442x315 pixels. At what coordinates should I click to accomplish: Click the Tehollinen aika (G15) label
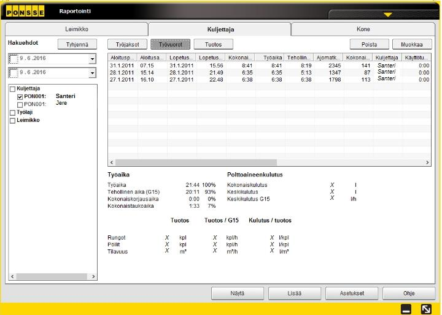click(x=134, y=192)
